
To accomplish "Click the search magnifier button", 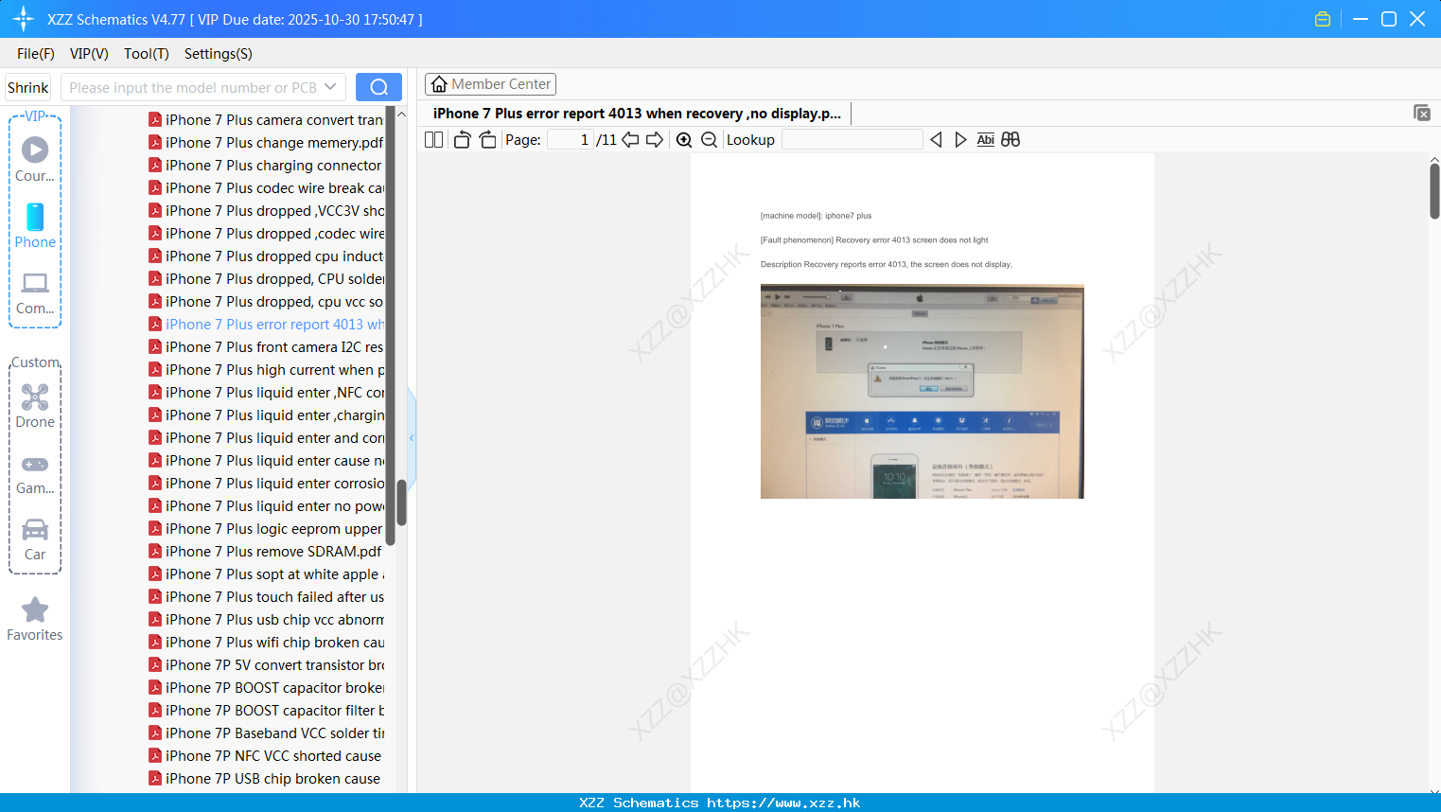I will [x=378, y=87].
